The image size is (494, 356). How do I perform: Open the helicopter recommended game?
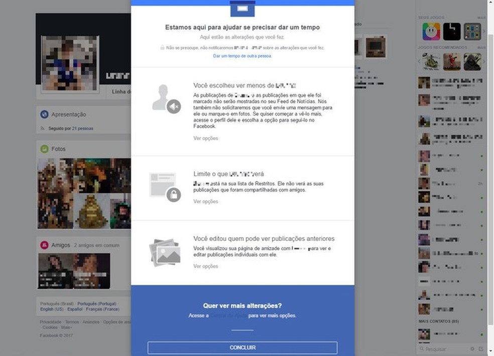pos(431,62)
